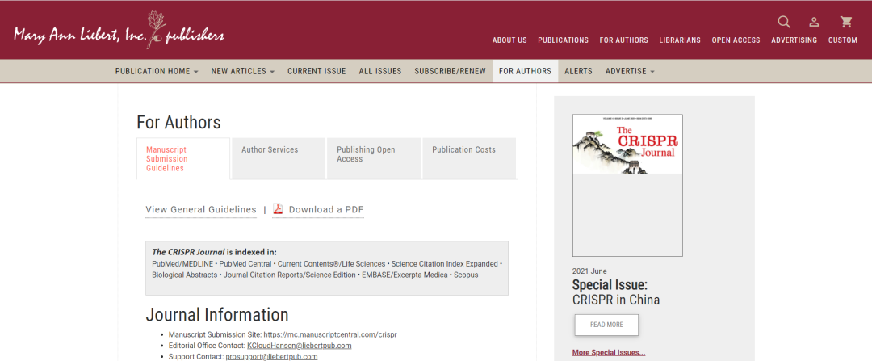Click the Journal Information heading
This screenshot has width=872, height=361.
click(x=217, y=314)
